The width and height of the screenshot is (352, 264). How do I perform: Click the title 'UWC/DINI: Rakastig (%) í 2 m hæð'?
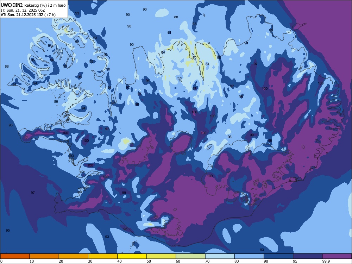coord(33,5)
